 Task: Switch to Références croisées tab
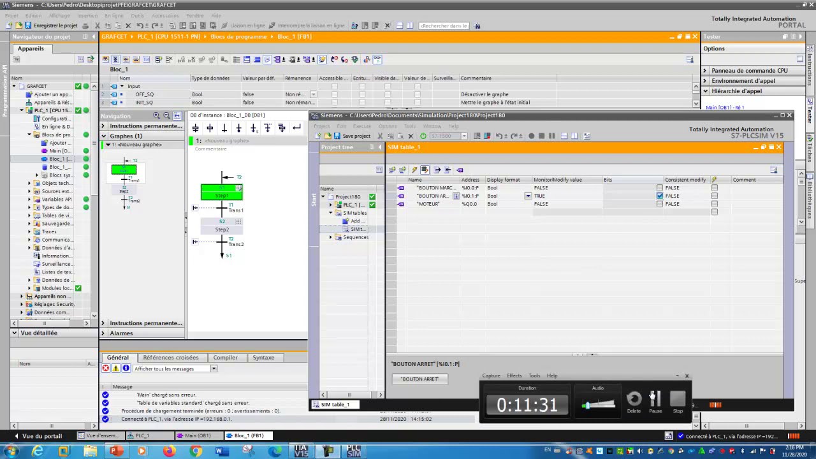pos(171,358)
